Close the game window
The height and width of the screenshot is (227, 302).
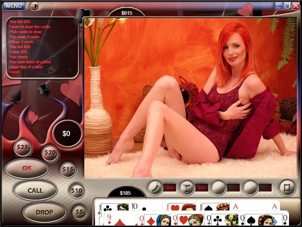click(x=296, y=6)
